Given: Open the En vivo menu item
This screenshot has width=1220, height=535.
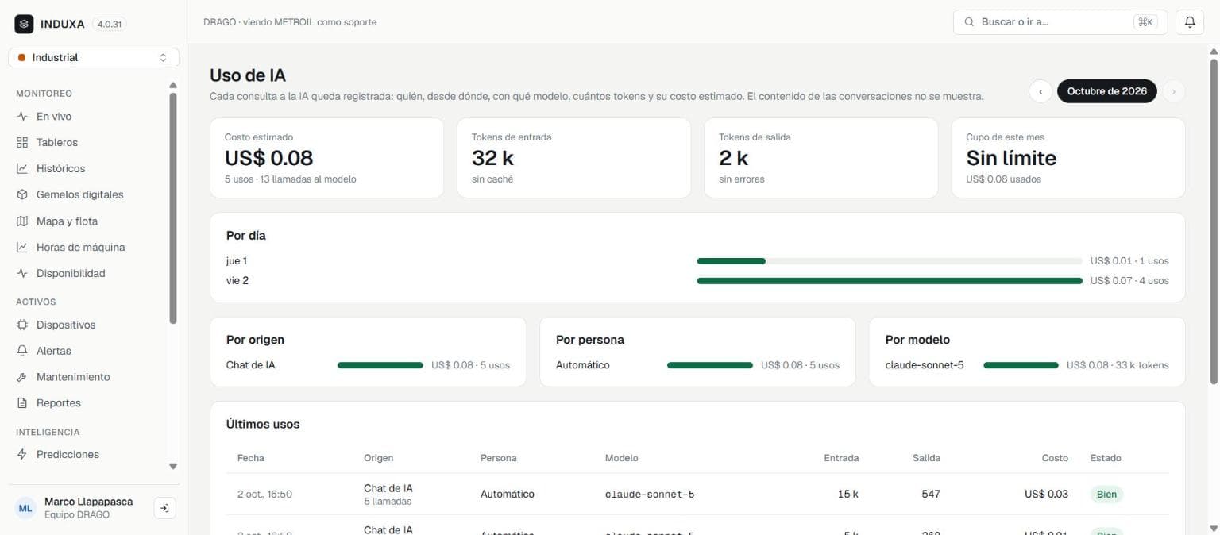Looking at the screenshot, I should click(87, 117).
